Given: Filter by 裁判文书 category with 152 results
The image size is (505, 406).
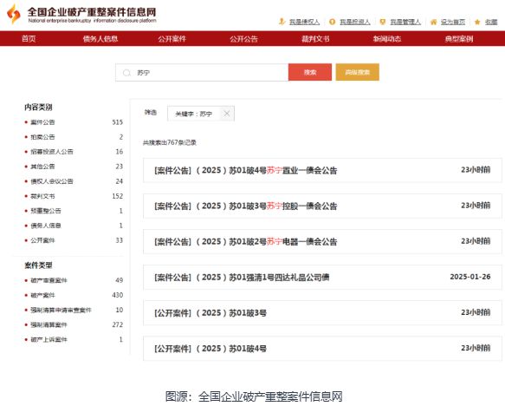Looking at the screenshot, I should click(x=74, y=196).
